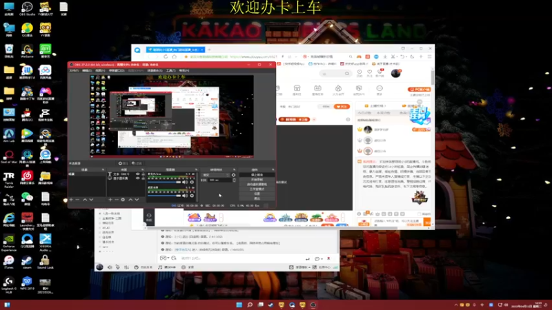Enable Studio Mode in OBS controls
552x310 pixels.
click(x=257, y=189)
